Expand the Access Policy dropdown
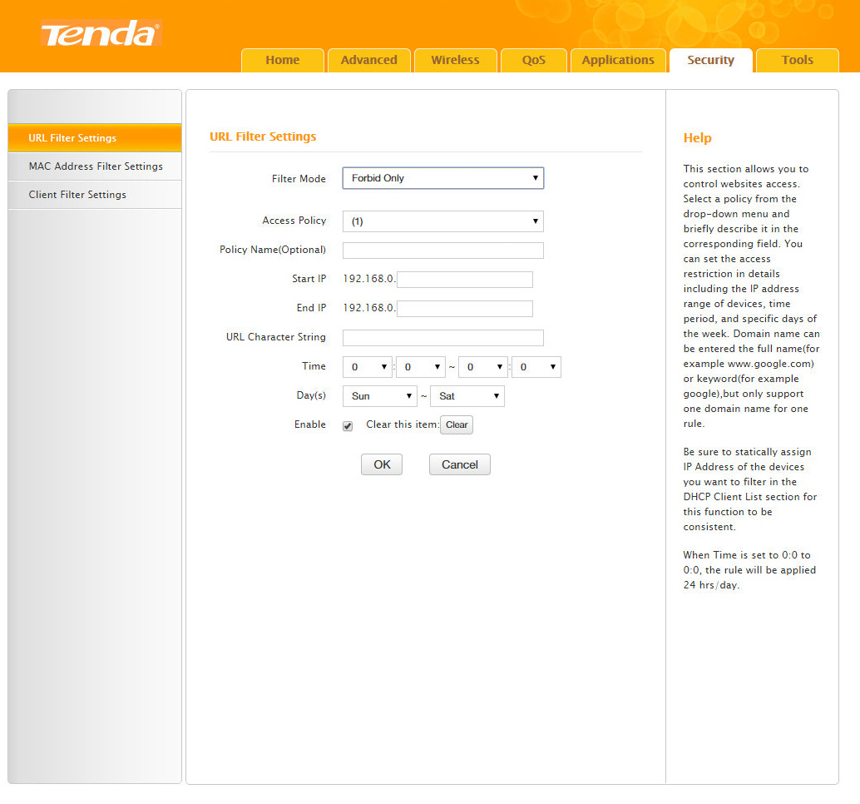This screenshot has width=860, height=804. click(443, 221)
